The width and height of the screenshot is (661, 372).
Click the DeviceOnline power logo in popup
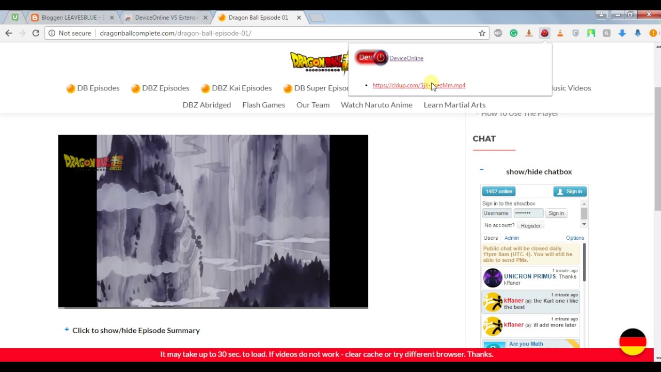point(371,57)
